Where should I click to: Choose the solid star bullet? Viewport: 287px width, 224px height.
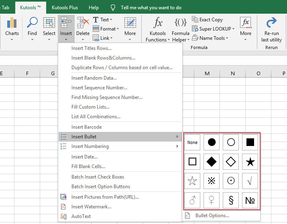[x=250, y=162]
